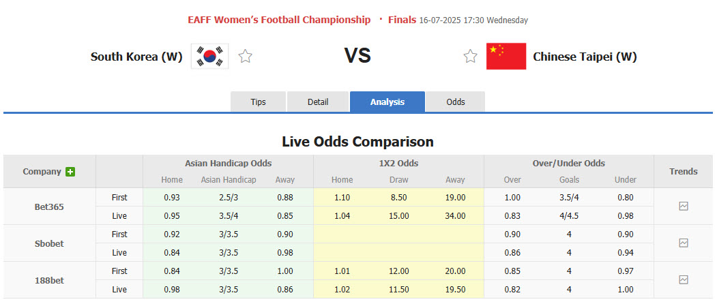Select the Bet365 company row
The height and width of the screenshot is (304, 717).
point(49,207)
